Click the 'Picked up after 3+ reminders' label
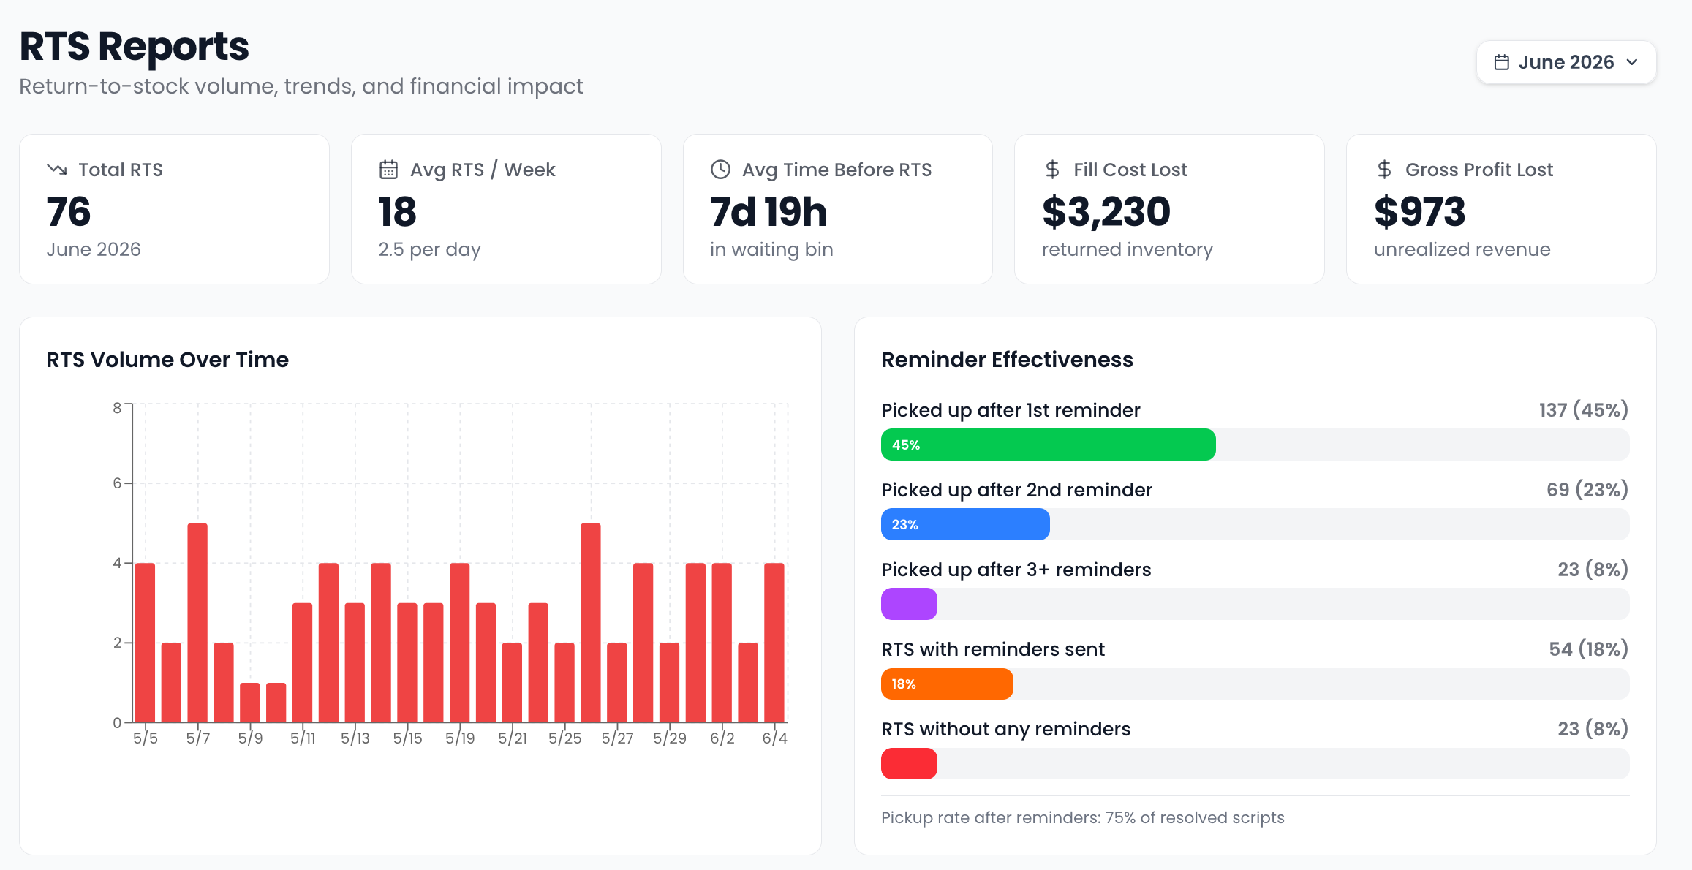 click(x=1016, y=570)
